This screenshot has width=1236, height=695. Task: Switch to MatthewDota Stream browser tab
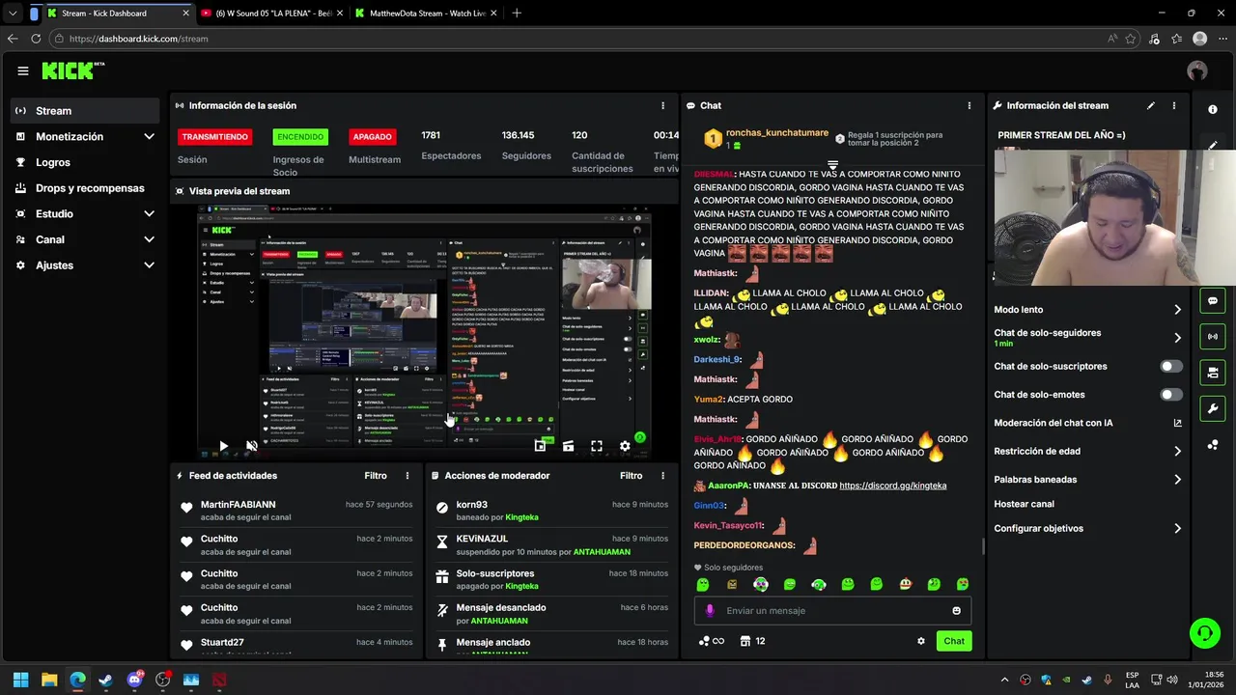pyautogui.click(x=425, y=14)
